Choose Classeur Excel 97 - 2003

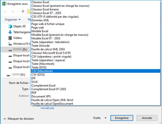point(96,13)
